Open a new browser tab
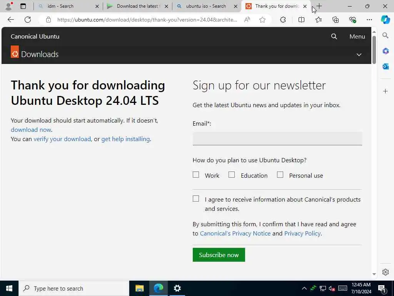The width and height of the screenshot is (394, 296). 319,6
